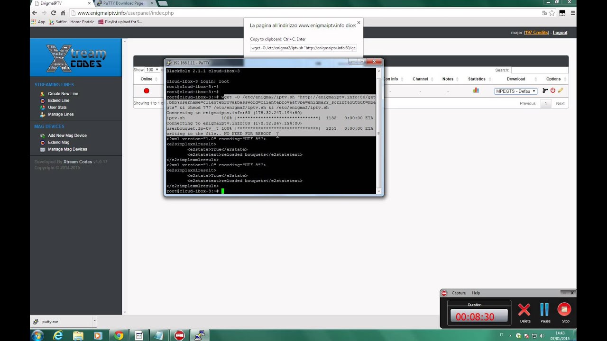The image size is (607, 341).
Task: Open the Show entries count dropdown
Action: pyautogui.click(x=152, y=70)
